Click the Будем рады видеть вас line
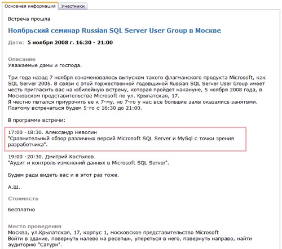This screenshot has width=282, height=249. [64, 175]
